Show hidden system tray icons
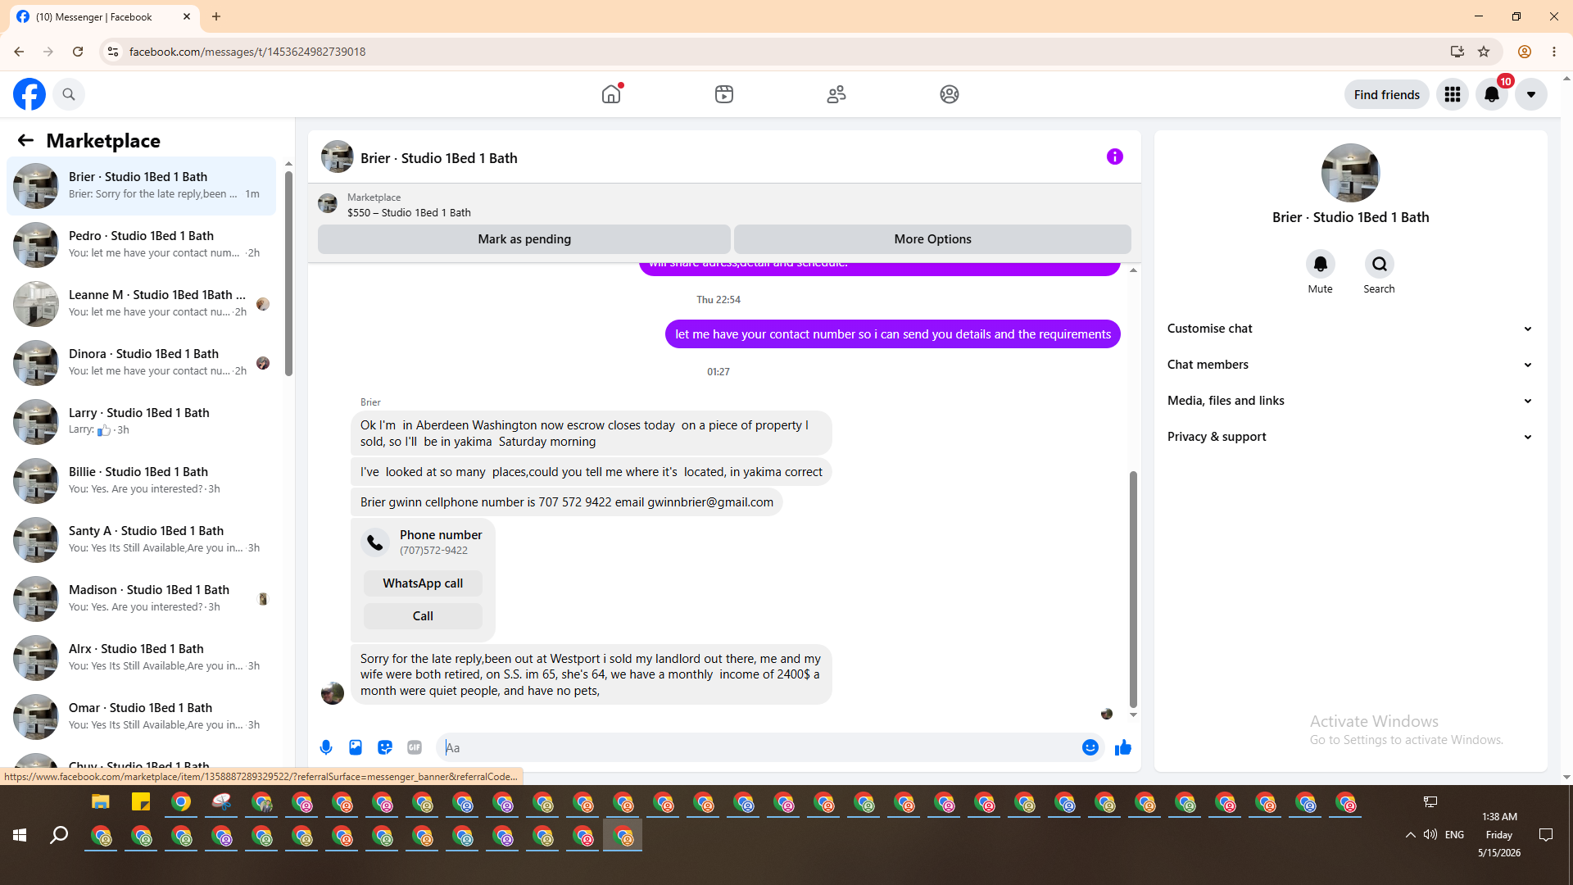 pyautogui.click(x=1410, y=835)
